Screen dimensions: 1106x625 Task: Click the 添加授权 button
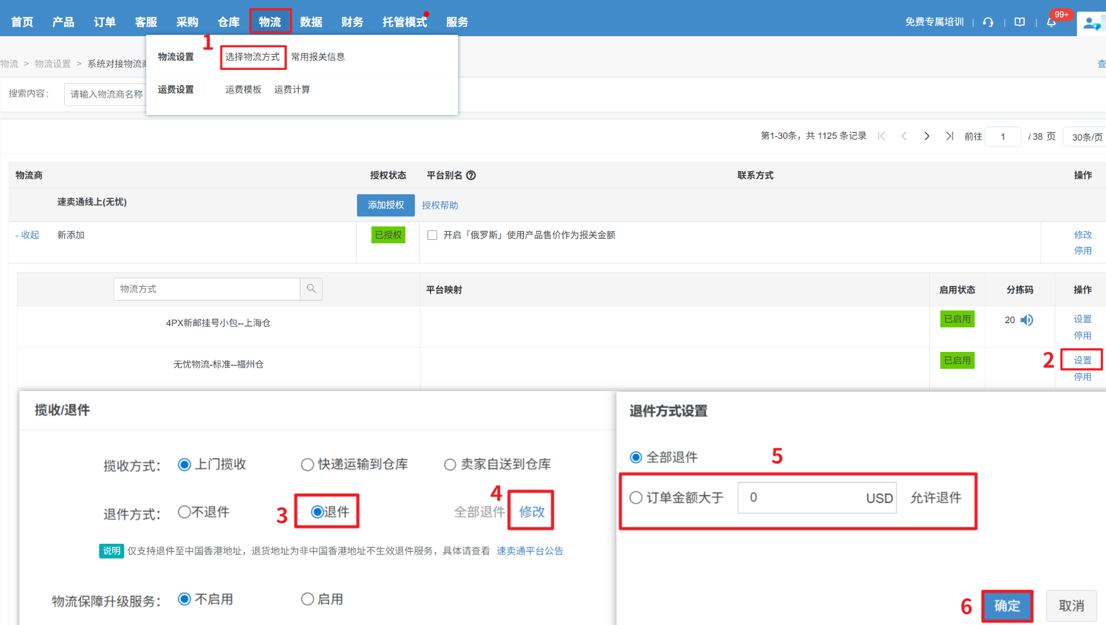[386, 205]
